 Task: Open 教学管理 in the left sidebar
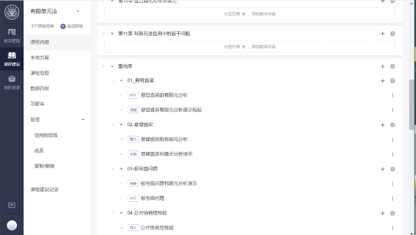click(x=12, y=35)
